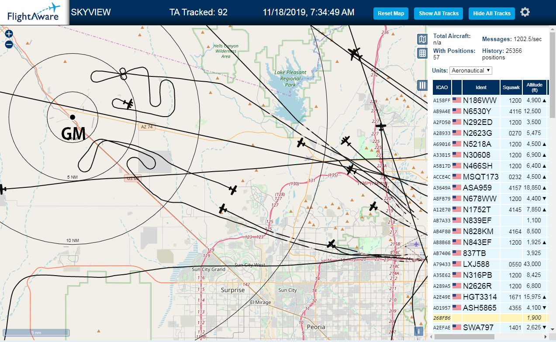Open the map layer selector icon
The height and width of the screenshot is (342, 556).
tap(422, 40)
